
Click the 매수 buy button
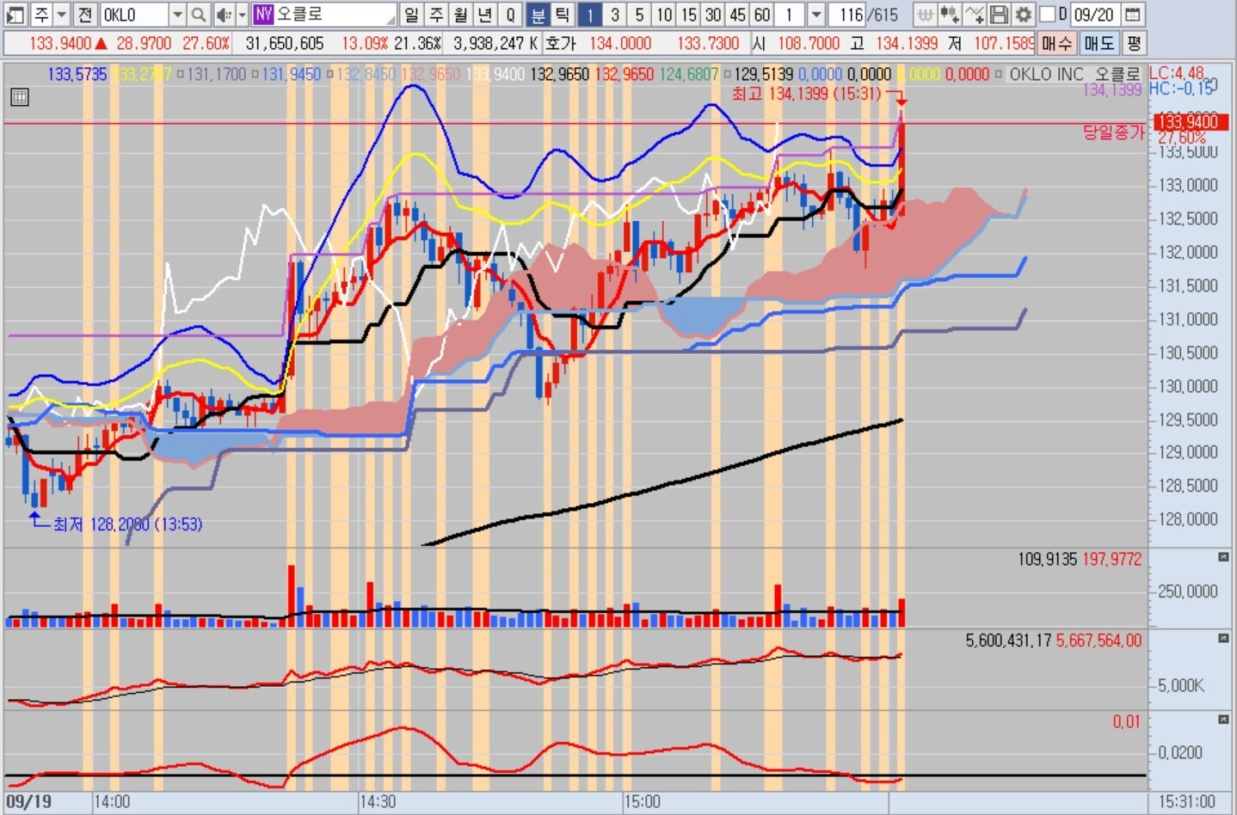pyautogui.click(x=1056, y=43)
